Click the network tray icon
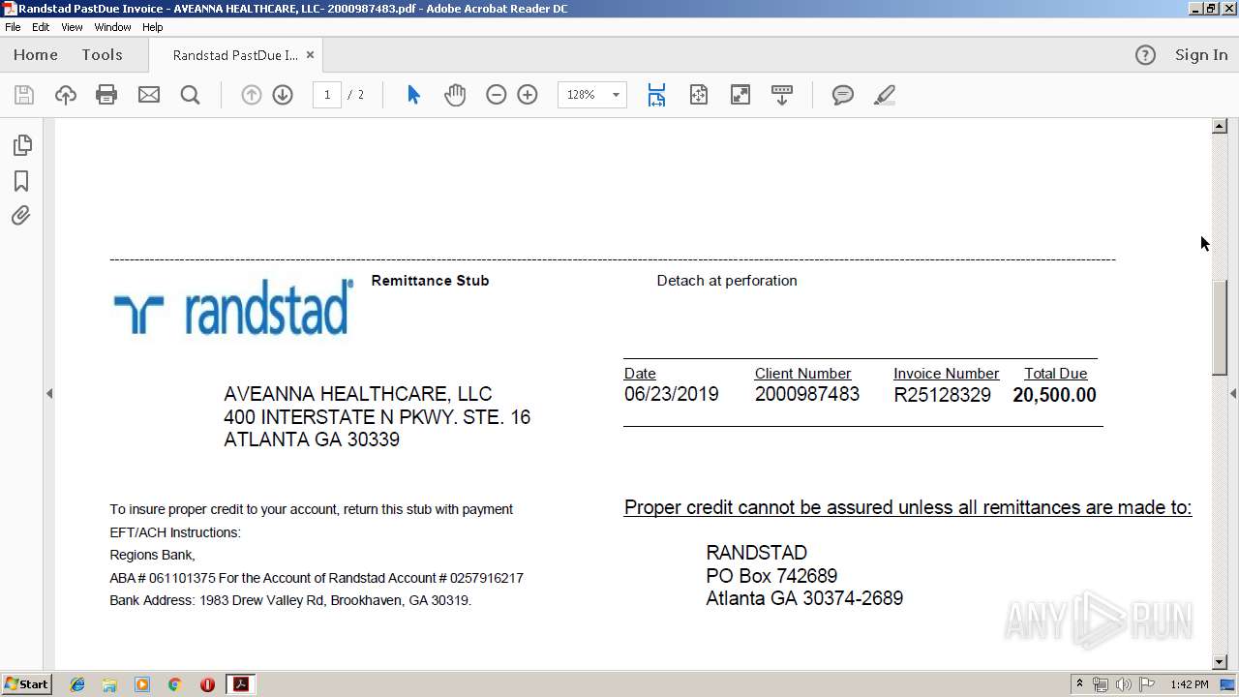The image size is (1239, 697). (1101, 684)
